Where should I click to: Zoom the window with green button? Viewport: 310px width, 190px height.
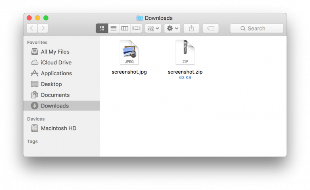tap(46, 18)
